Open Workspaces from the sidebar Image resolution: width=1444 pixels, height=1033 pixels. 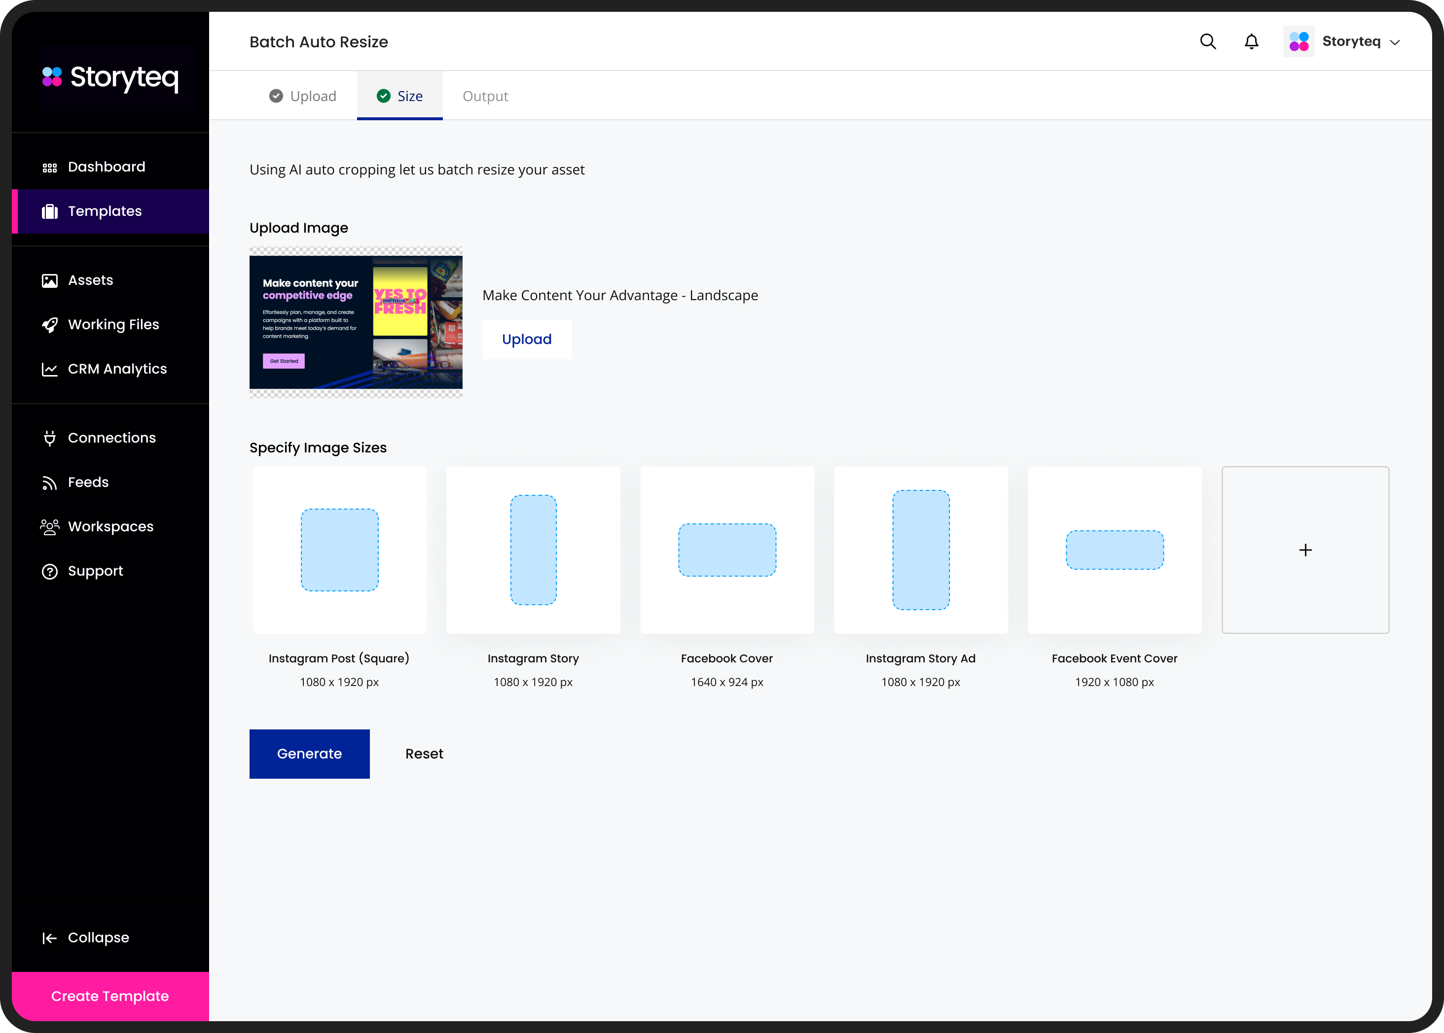(110, 526)
